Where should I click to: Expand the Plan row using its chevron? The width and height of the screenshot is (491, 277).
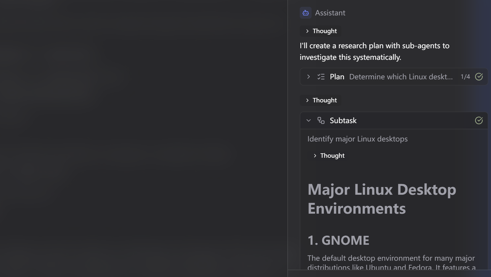[308, 77]
